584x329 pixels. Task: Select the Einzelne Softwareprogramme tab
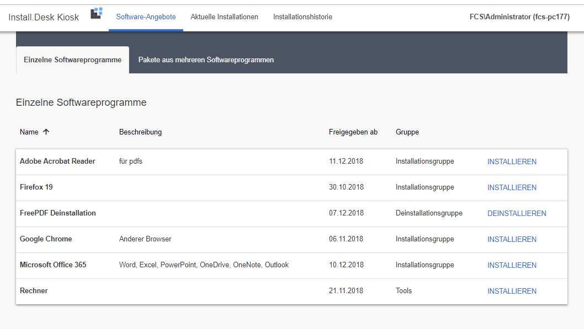tap(73, 60)
